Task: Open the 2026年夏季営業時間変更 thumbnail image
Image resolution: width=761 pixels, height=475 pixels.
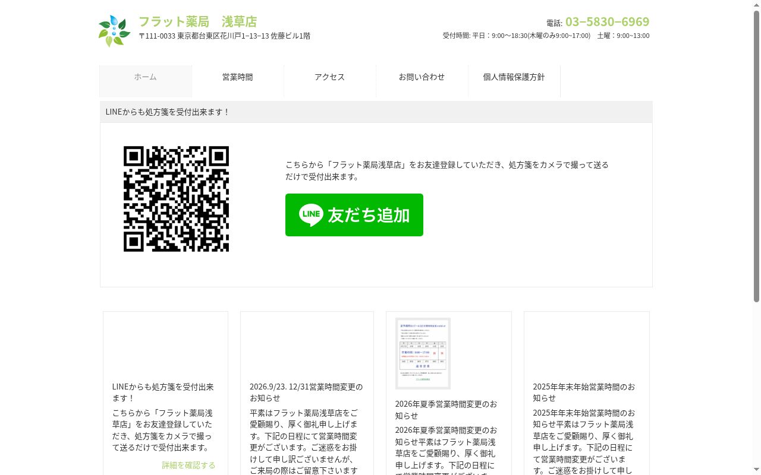Action: (423, 353)
